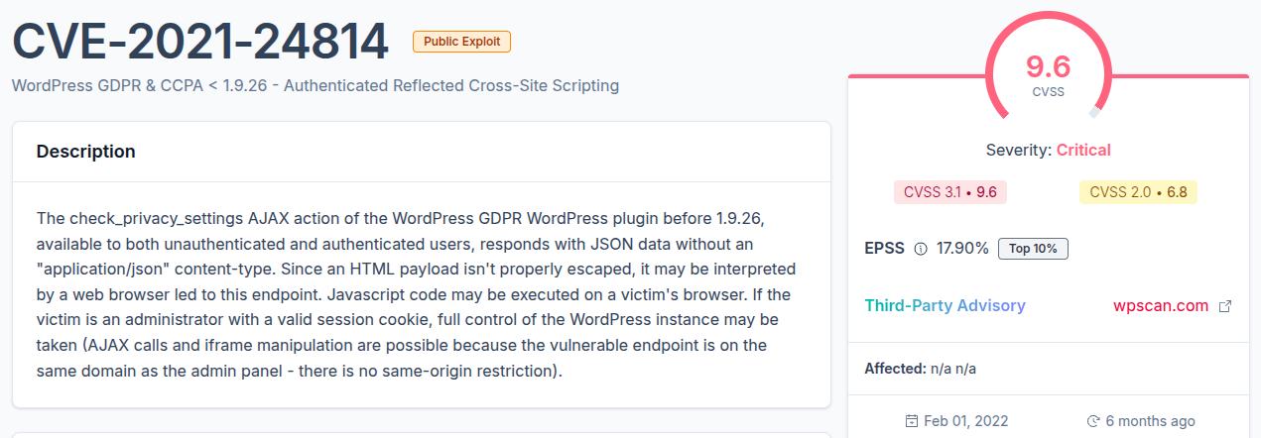Select the Public Exploit badge
The height and width of the screenshot is (438, 1261).
coord(461,42)
